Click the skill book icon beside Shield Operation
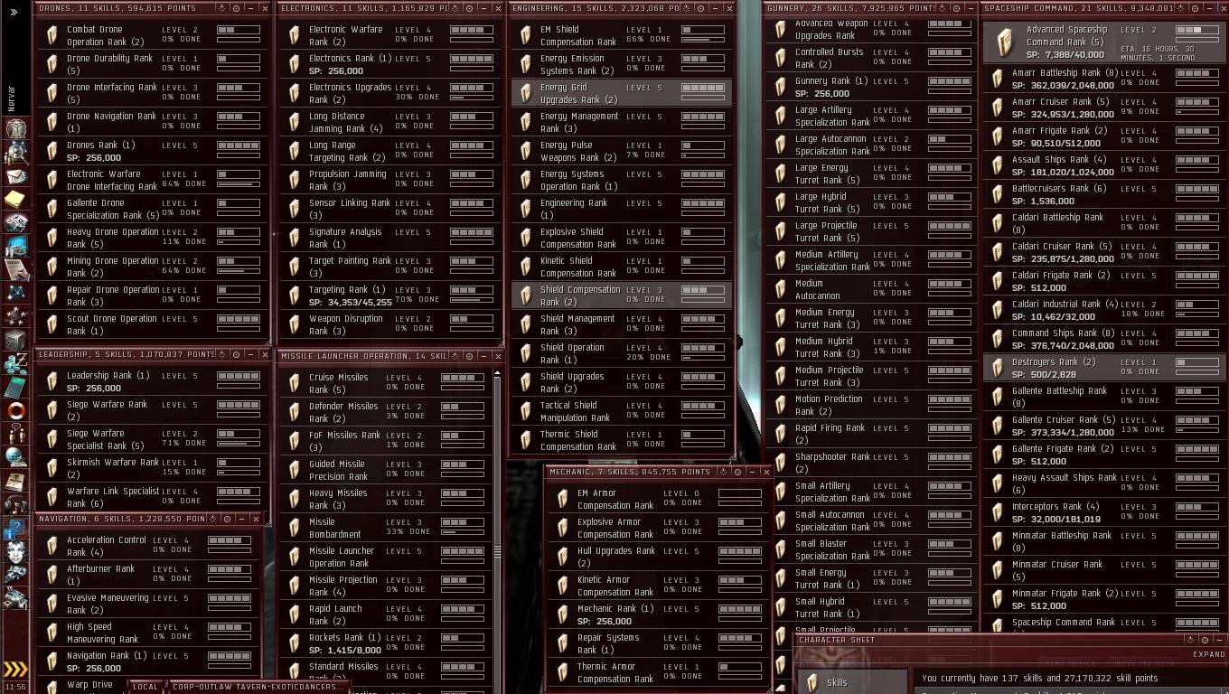The image size is (1229, 694). 526,353
